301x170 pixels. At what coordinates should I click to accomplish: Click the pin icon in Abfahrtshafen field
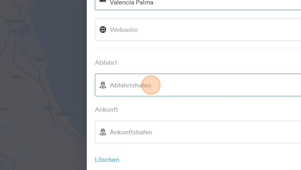click(103, 85)
